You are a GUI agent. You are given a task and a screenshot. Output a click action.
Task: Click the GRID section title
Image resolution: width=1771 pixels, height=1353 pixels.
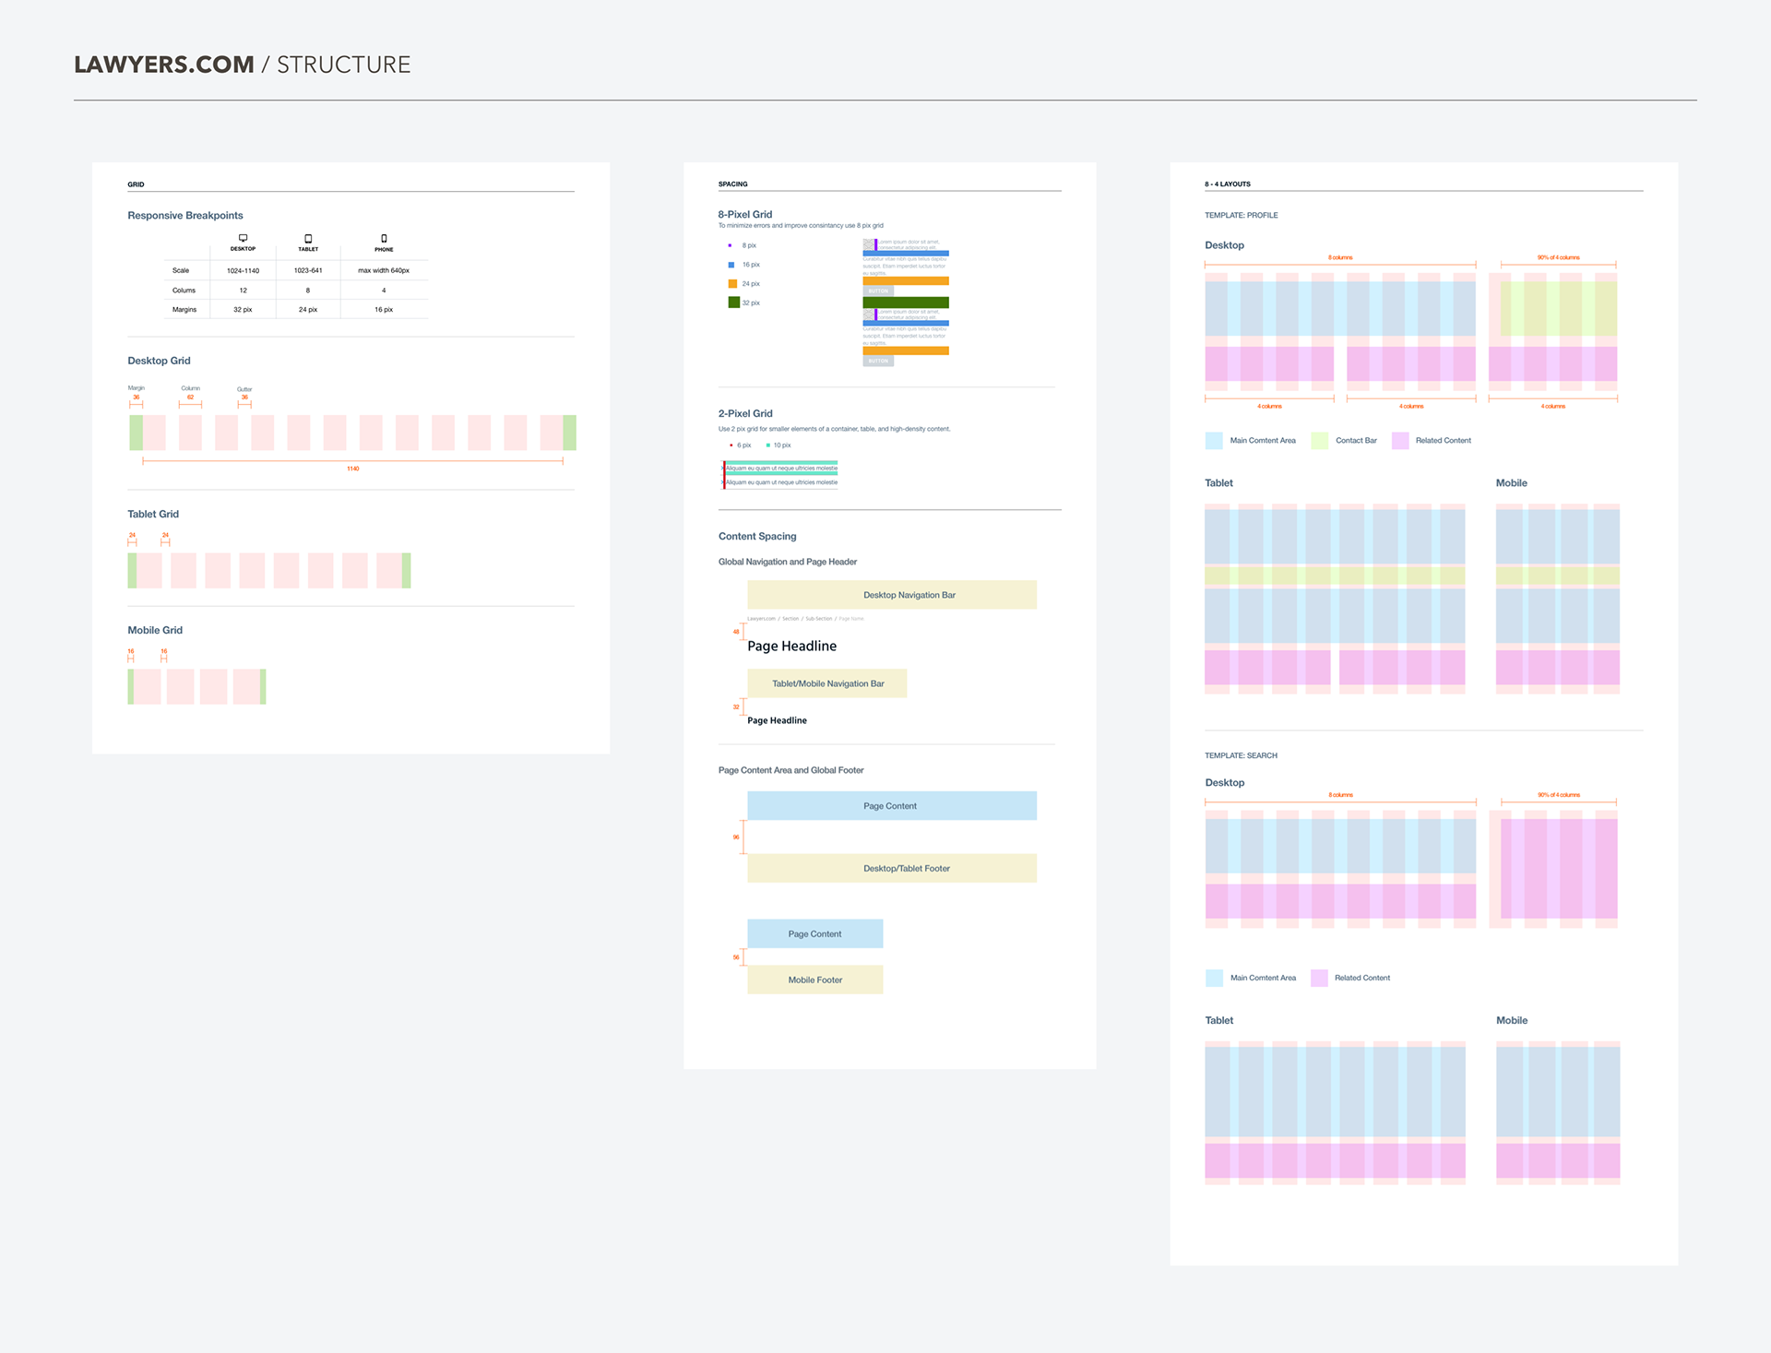point(136,184)
